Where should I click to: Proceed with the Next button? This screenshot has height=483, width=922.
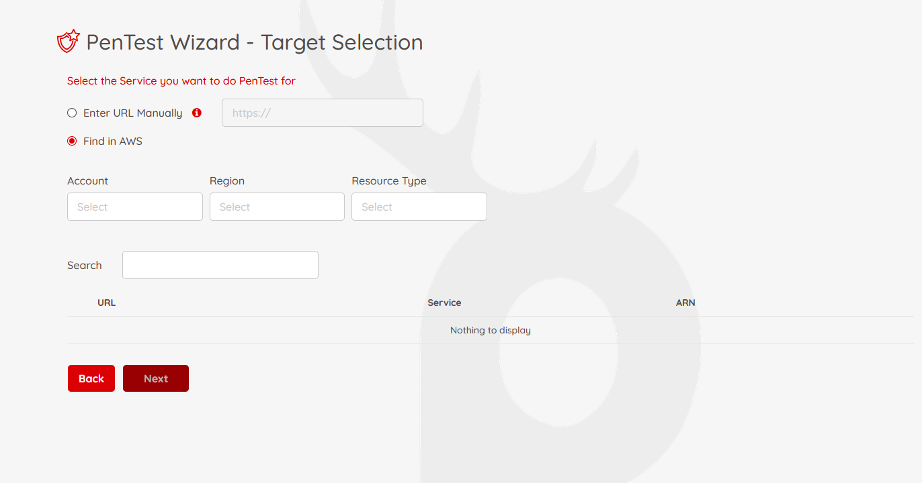[x=156, y=378]
